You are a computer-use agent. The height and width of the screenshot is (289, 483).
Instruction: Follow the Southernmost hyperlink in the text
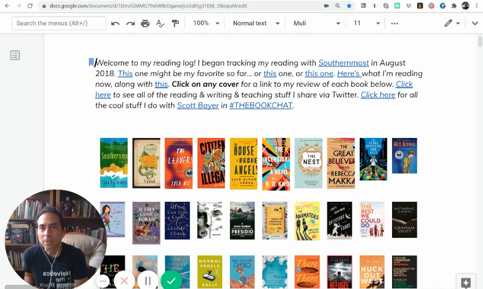coord(343,63)
